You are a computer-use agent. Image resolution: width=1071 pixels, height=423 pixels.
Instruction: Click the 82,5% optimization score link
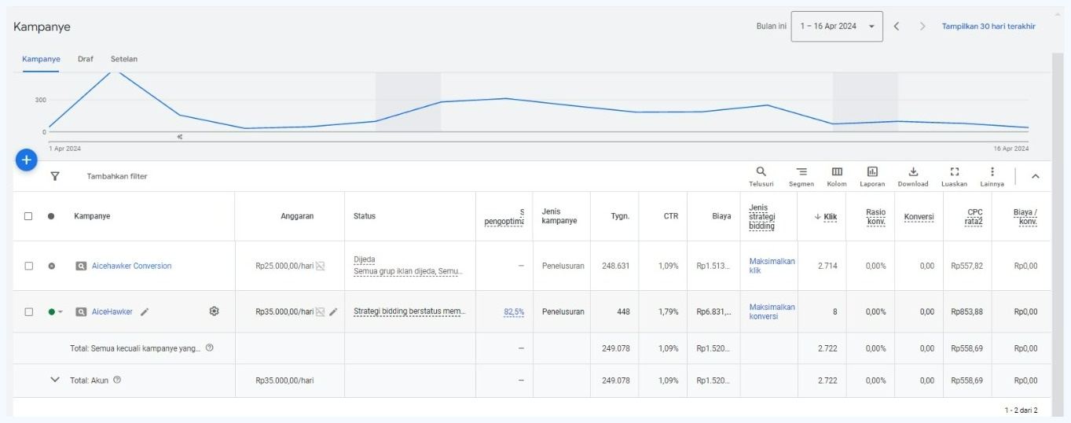pyautogui.click(x=514, y=311)
